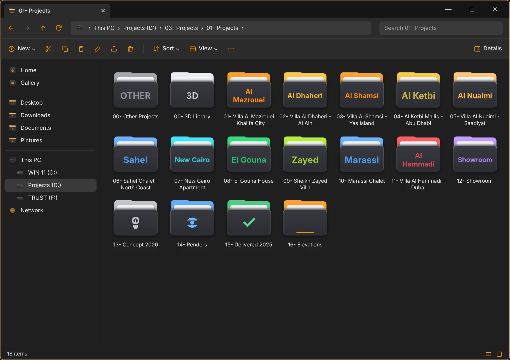This screenshot has width=510, height=360.
Task: Select the 07- New Cairo Apartment folder
Action: point(192,164)
